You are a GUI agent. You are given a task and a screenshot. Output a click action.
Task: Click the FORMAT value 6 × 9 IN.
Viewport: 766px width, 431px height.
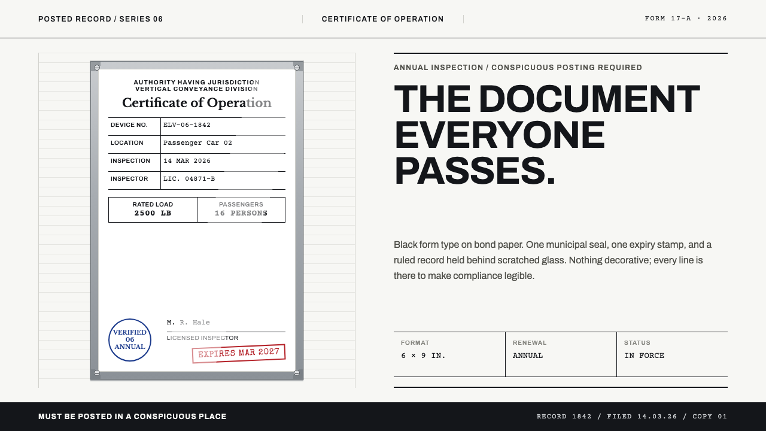pos(424,356)
